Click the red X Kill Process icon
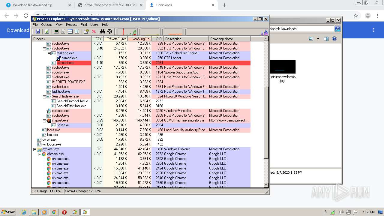Viewport: 384px width, 216px height. pyautogui.click(x=94, y=31)
